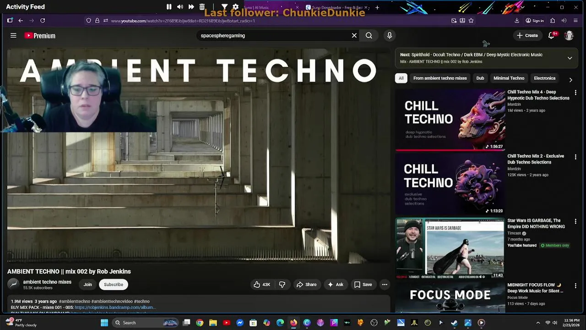586x330 pixels.
Task: Click browser Sign in button
Action: point(535,21)
